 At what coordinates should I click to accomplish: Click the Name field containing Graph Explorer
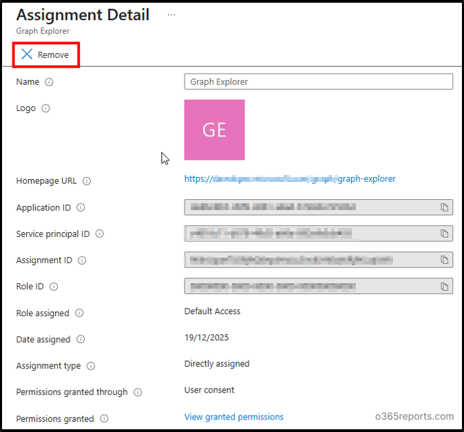coord(319,81)
